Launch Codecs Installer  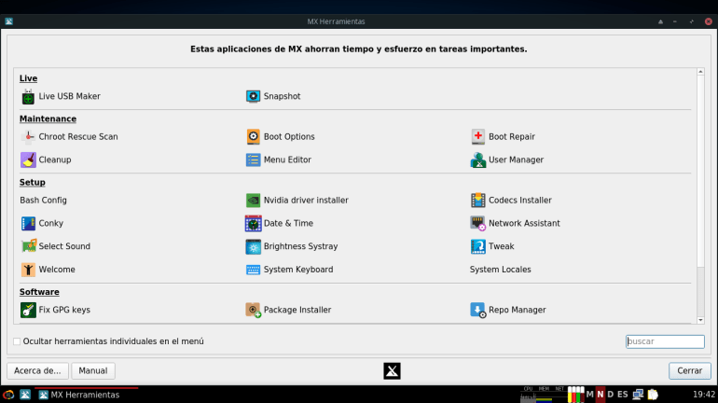coord(511,200)
